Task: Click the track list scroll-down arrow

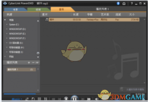Action: 145,83
